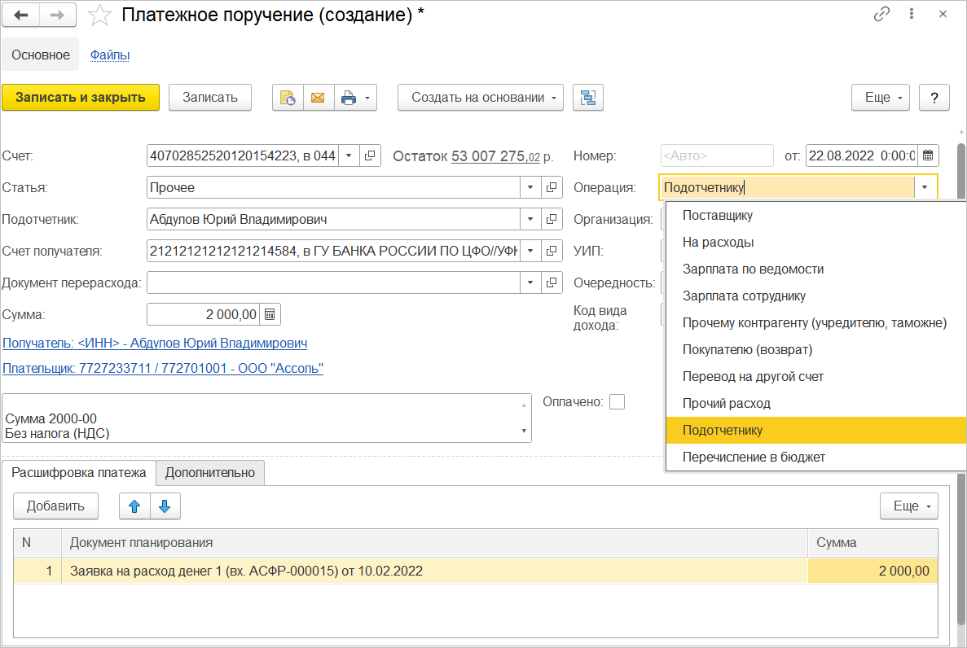Move row up with blue arrow
Viewport: 967px width, 648px height.
pos(134,506)
